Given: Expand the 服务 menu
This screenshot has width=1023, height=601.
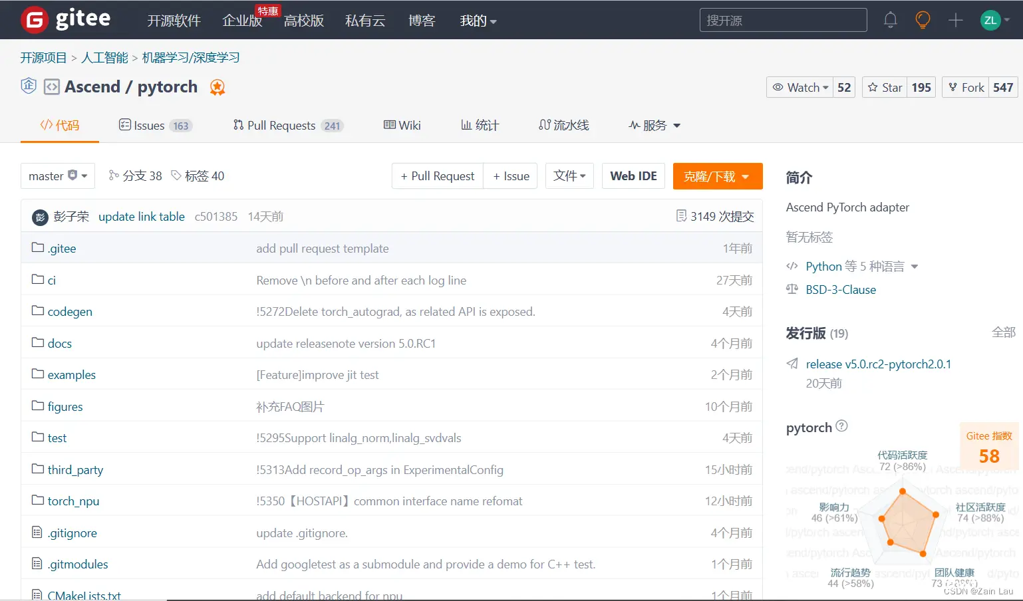Looking at the screenshot, I should (x=655, y=125).
